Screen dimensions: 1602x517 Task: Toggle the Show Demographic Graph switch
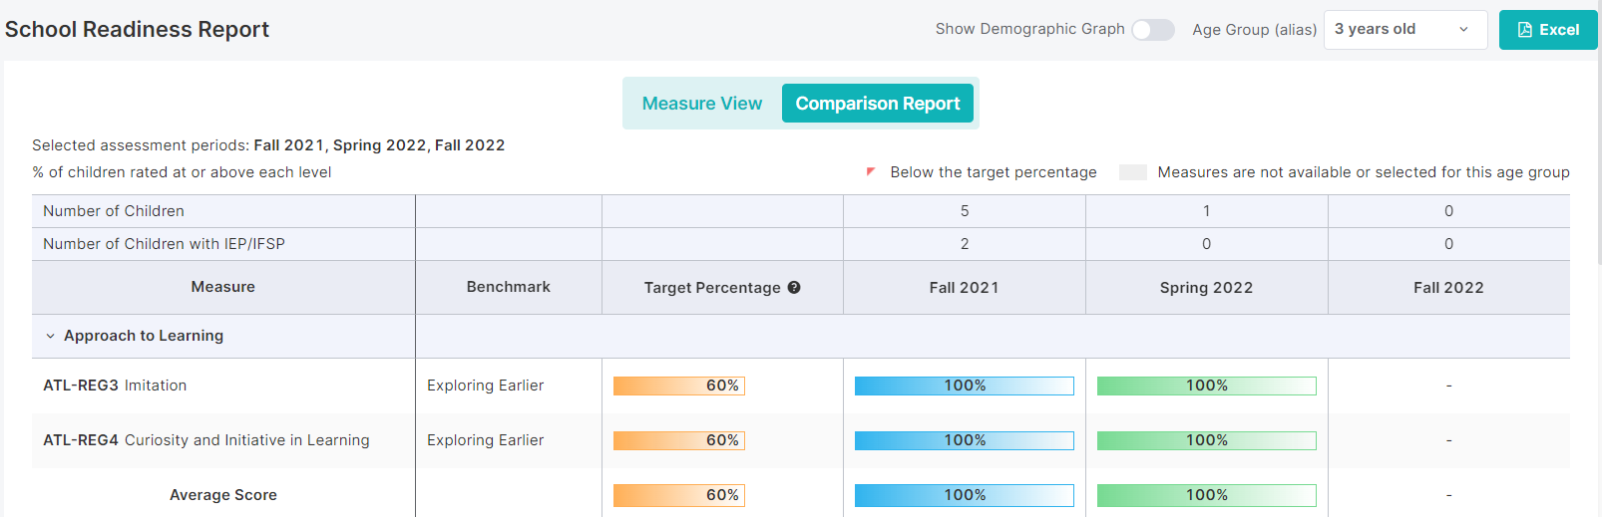[1152, 30]
